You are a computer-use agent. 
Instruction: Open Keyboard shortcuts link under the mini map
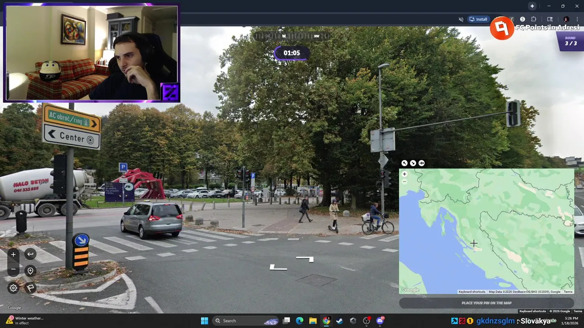(472, 292)
